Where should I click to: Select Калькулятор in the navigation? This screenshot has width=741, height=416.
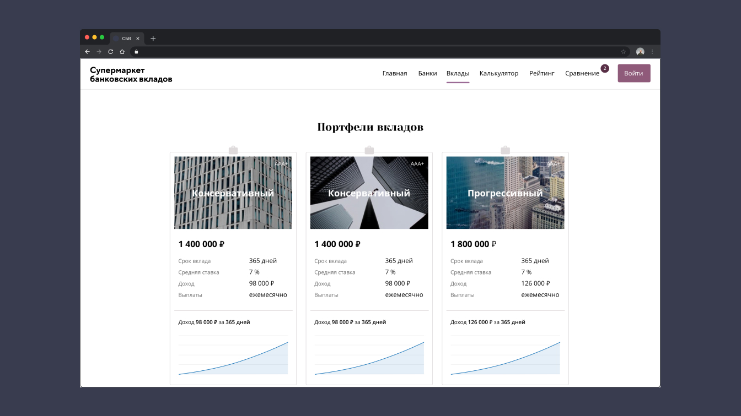[x=499, y=73]
